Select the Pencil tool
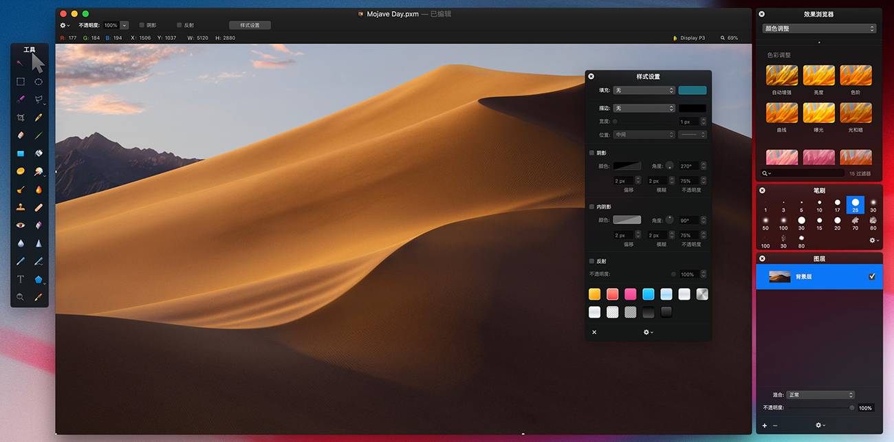This screenshot has width=894, height=442. 39,118
